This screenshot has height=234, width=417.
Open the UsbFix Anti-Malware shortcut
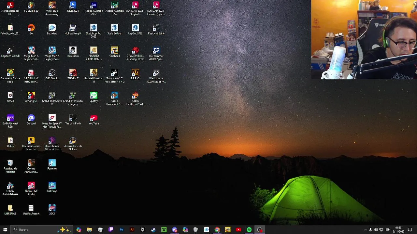(10, 188)
